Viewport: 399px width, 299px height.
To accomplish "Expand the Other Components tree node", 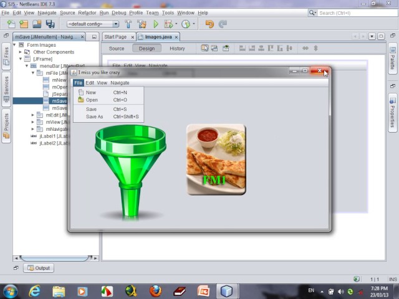I will [21, 52].
